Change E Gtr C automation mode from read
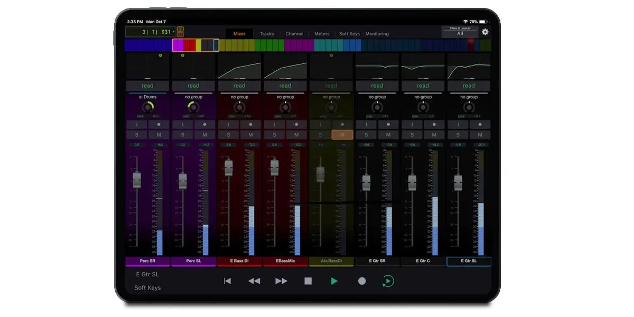The width and height of the screenshot is (634, 317). [423, 86]
